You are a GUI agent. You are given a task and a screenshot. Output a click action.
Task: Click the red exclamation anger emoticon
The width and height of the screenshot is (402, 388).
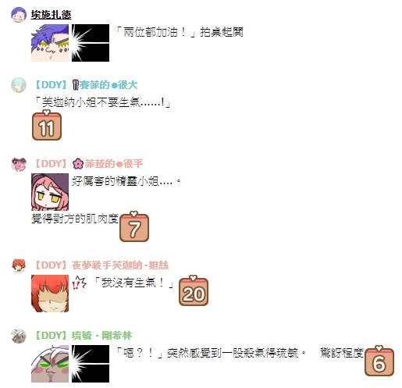(79, 283)
